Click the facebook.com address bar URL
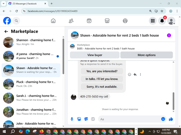This screenshot has height=135, width=181. coord(52,11)
